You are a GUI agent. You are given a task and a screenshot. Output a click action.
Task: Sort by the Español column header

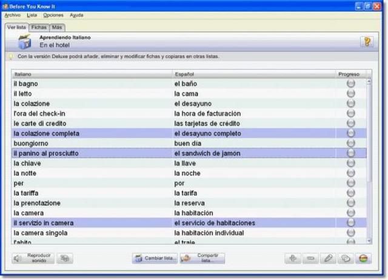(254, 74)
